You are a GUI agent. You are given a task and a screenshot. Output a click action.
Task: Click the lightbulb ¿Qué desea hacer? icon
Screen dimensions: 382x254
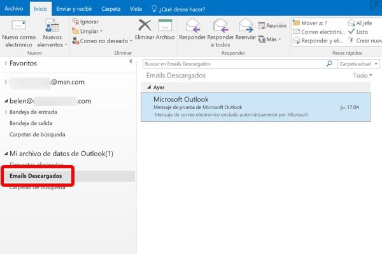pyautogui.click(x=154, y=9)
